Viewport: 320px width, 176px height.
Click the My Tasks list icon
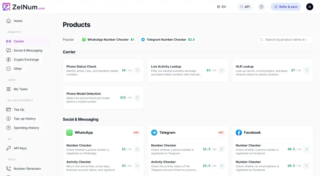click(9, 89)
